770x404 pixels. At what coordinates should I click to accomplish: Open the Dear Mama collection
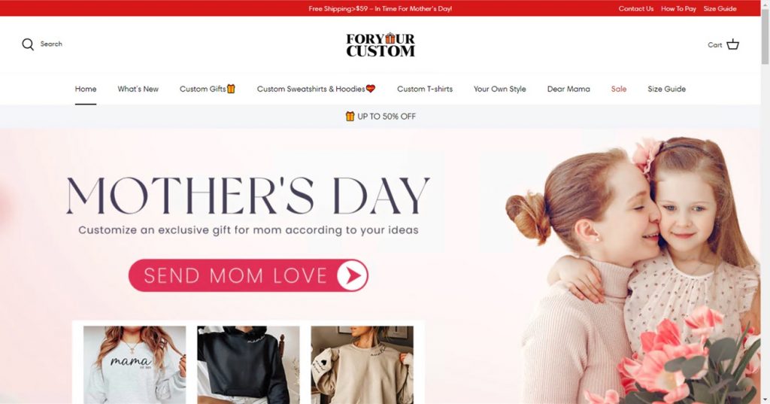[568, 89]
